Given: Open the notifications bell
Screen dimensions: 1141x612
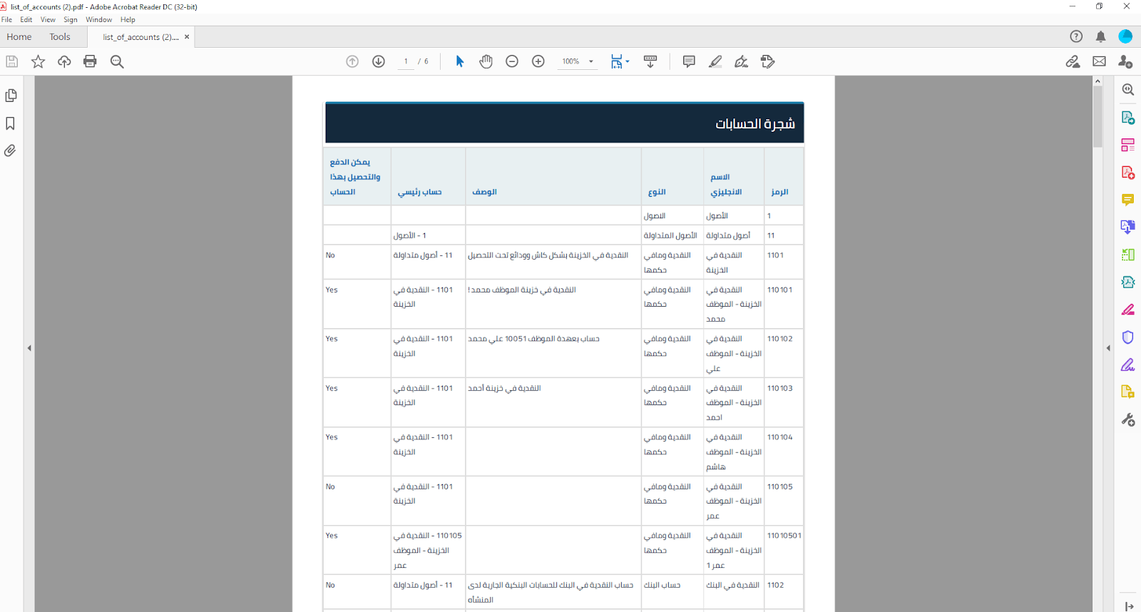Looking at the screenshot, I should click(1100, 36).
